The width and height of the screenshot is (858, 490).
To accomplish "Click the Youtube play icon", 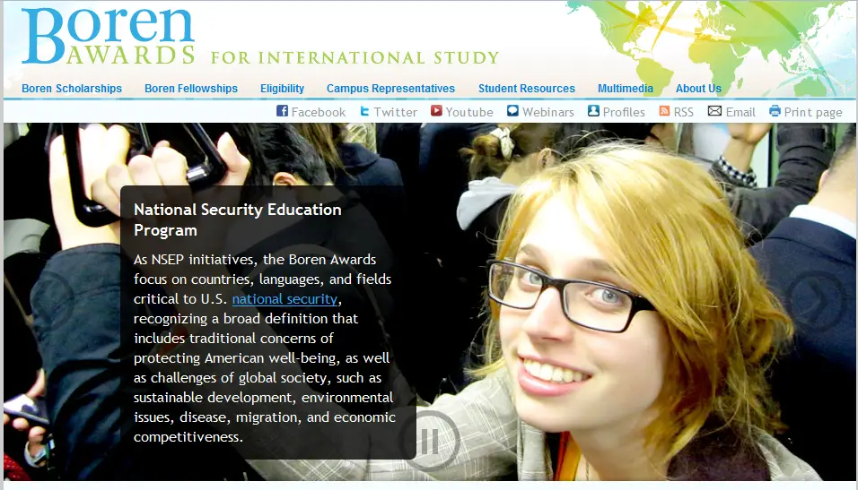I will pyautogui.click(x=436, y=111).
